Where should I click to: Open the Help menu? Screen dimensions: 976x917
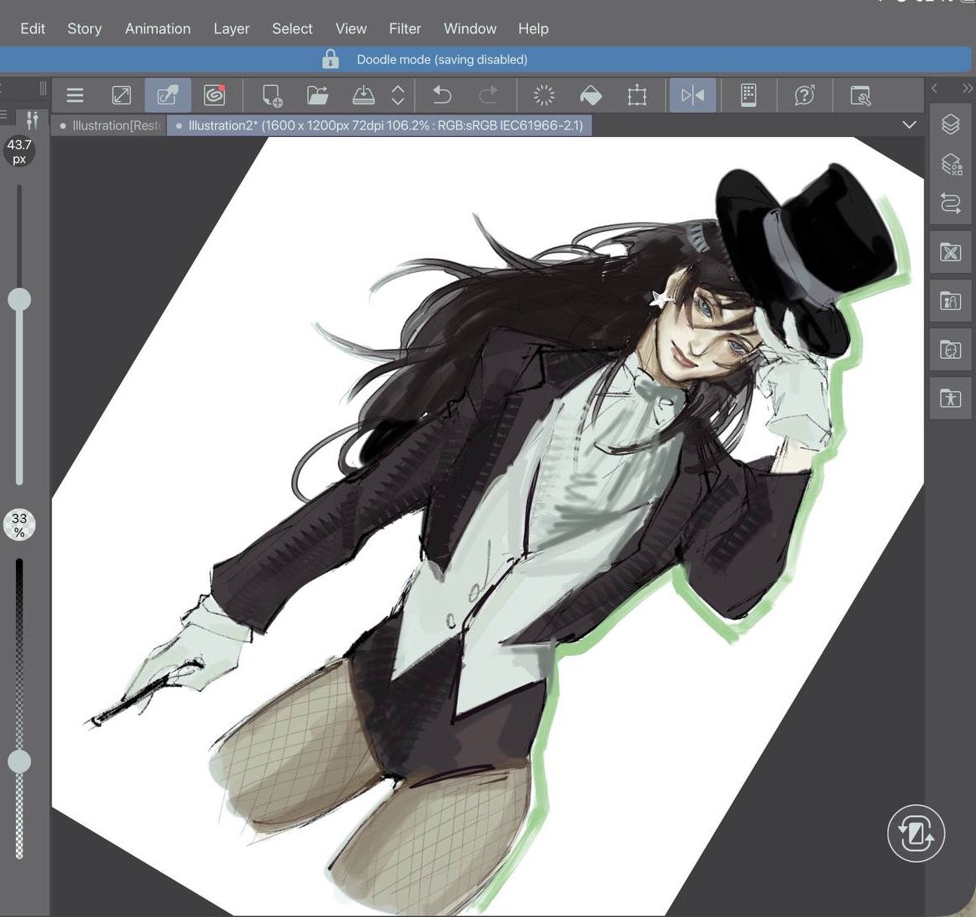(x=533, y=28)
